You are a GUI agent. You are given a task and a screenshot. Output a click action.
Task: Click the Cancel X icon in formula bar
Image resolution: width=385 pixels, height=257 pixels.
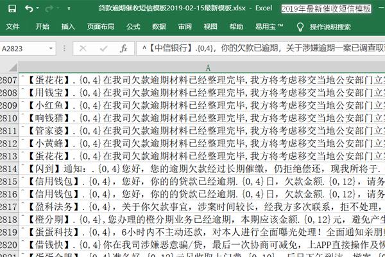(83, 48)
